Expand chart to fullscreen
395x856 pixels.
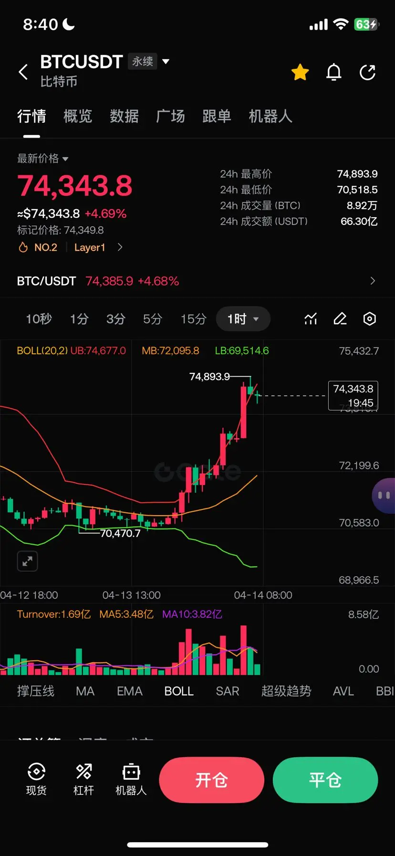tap(27, 561)
